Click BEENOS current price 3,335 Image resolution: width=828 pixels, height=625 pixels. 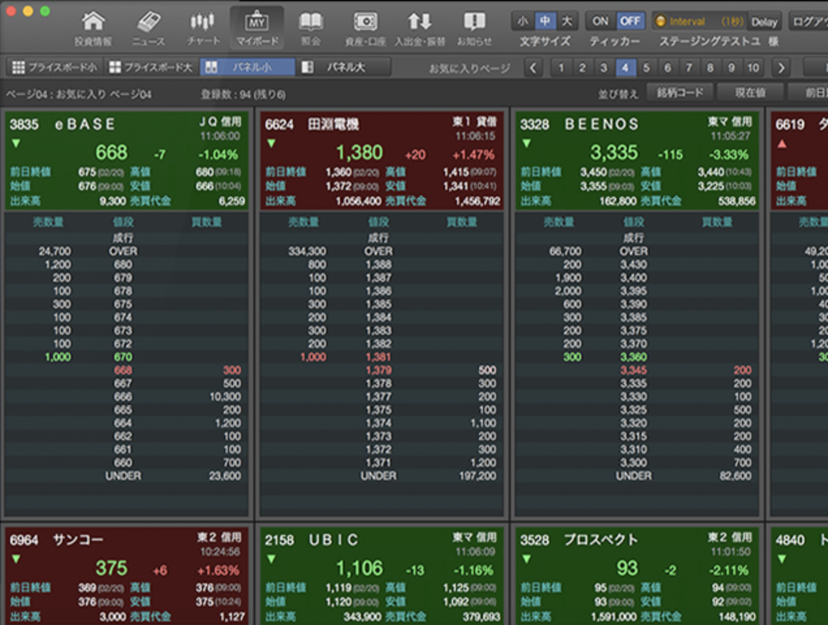point(614,153)
